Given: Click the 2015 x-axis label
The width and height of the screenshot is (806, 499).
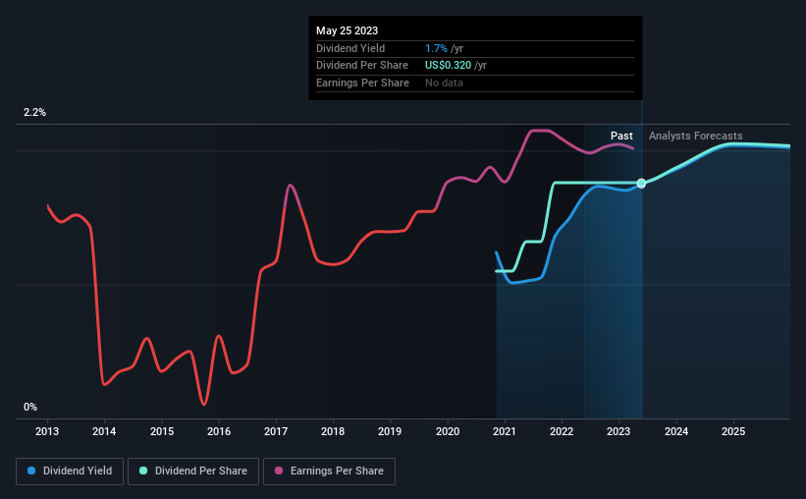Looking at the screenshot, I should click(162, 431).
